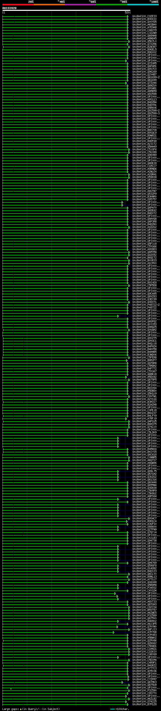Open hit UniRef100_B0D1S0

coord(144,19)
